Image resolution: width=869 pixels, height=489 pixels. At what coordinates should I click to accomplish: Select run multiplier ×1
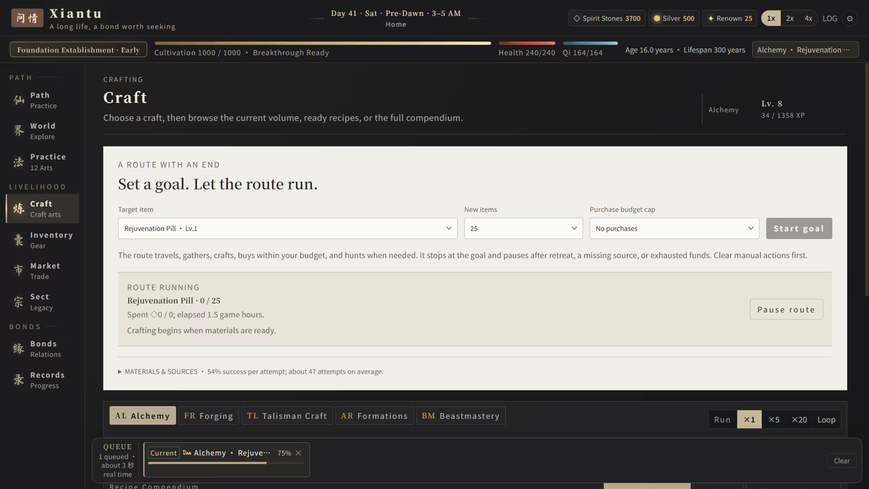749,419
